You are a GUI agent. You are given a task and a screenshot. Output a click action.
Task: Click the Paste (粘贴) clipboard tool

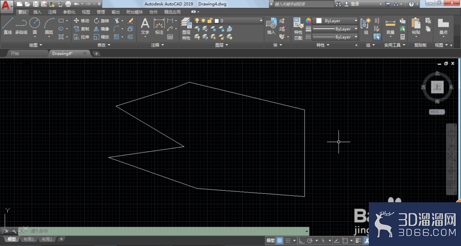pyautogui.click(x=416, y=26)
